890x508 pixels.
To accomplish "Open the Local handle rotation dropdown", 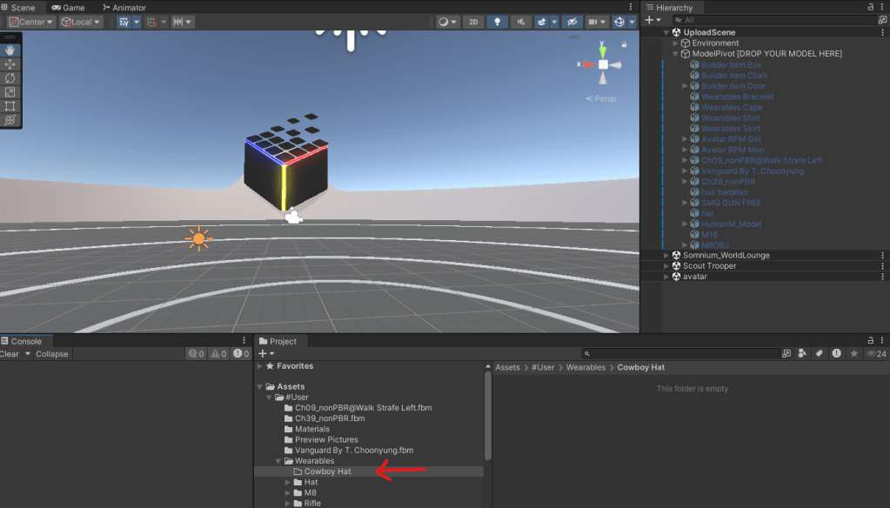I will [80, 22].
